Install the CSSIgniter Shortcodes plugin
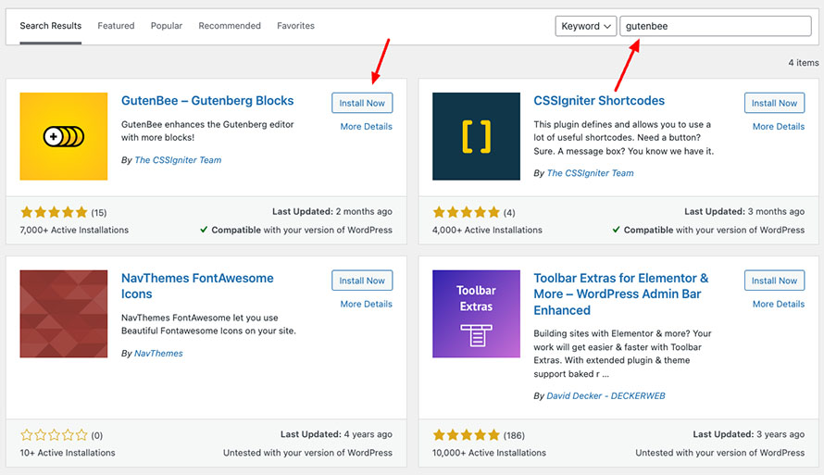The image size is (824, 475). click(774, 103)
